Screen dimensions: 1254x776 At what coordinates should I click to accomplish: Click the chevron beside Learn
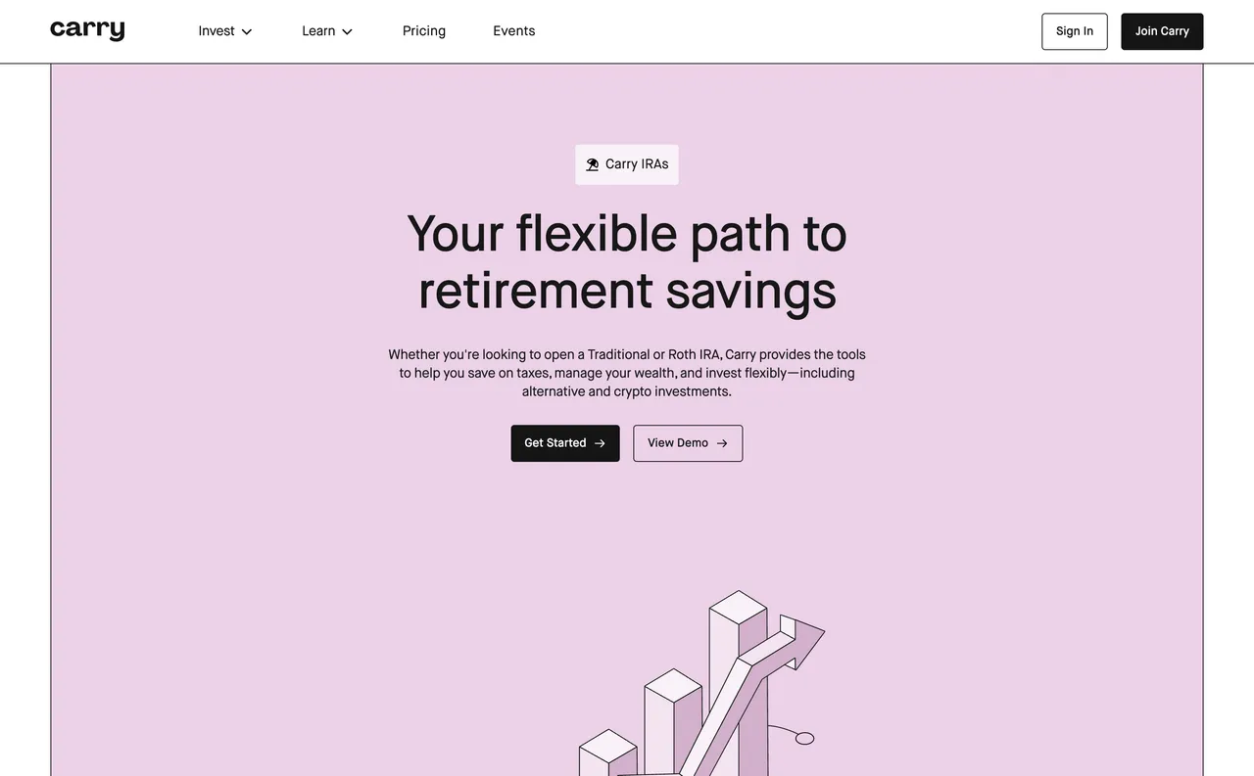tap(348, 31)
